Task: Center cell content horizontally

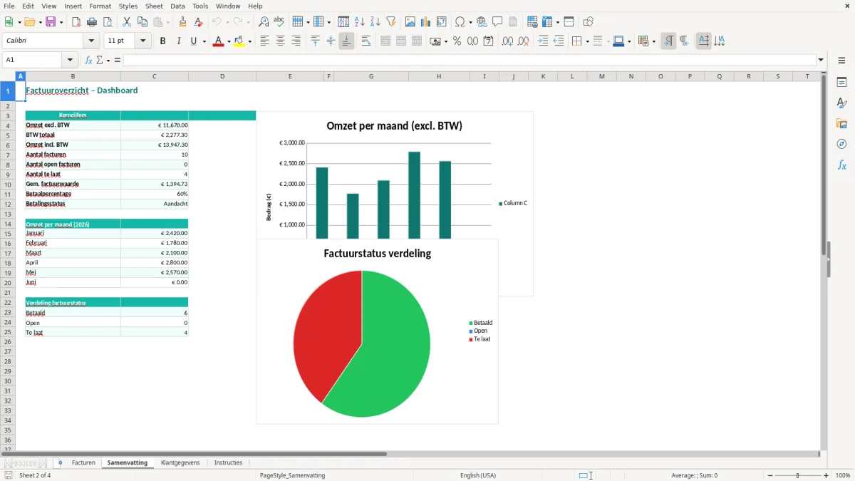Action: click(x=281, y=41)
